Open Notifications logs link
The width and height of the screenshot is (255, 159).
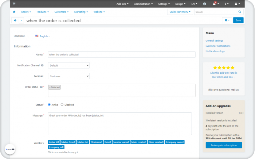(215, 51)
